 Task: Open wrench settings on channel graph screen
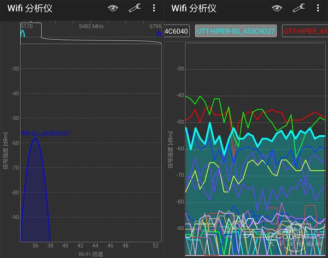point(134,8)
